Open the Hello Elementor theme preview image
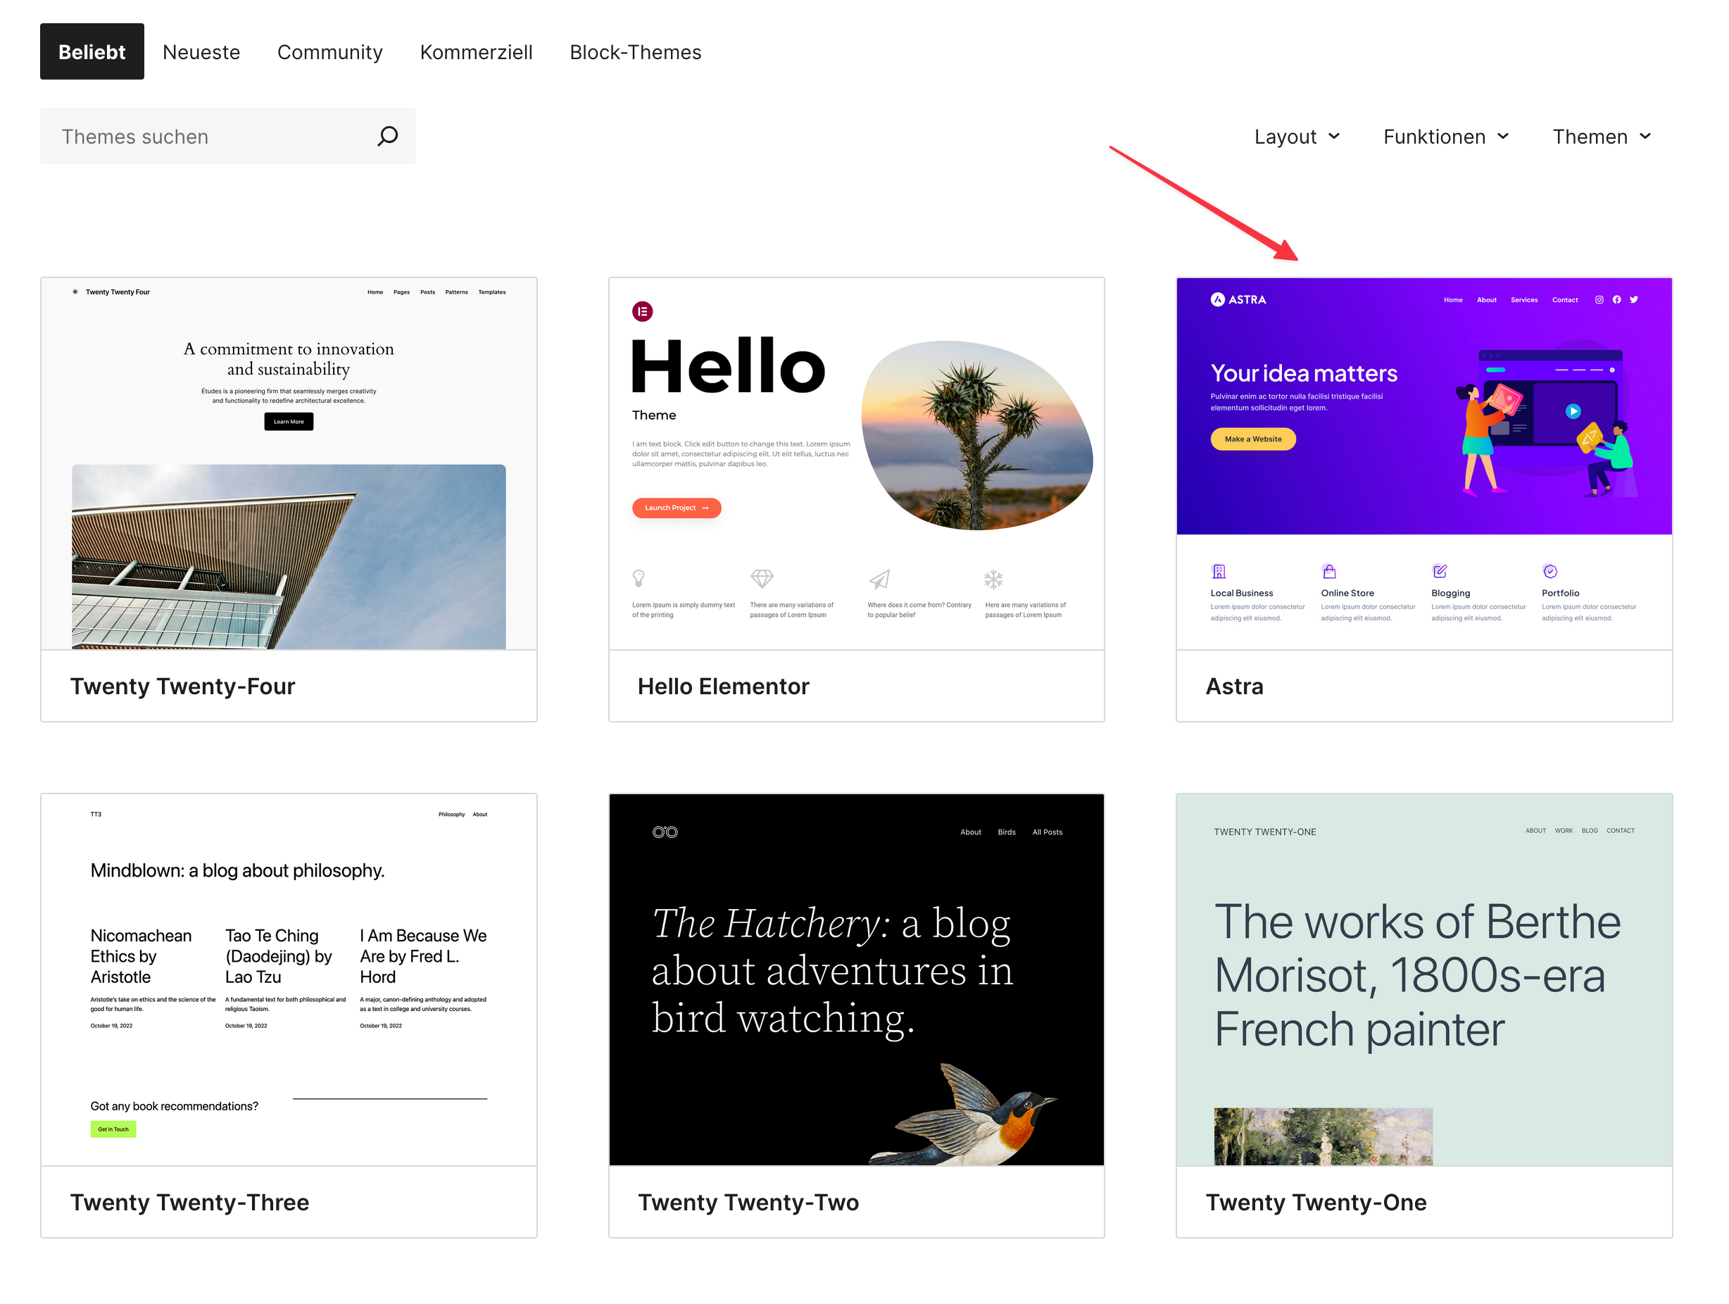Viewport: 1729px width, 1304px height. (856, 463)
